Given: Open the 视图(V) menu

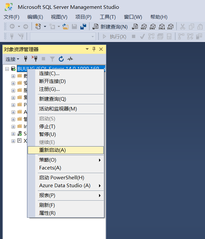Looking at the screenshot, I should [59, 17].
